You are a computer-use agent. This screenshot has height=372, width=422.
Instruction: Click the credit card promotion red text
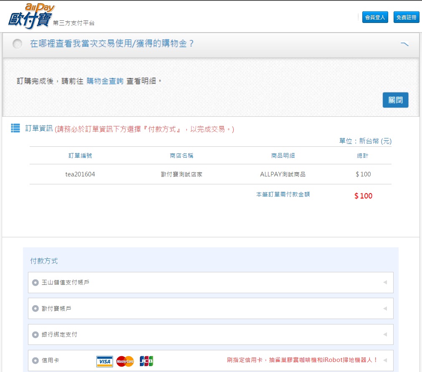302,360
